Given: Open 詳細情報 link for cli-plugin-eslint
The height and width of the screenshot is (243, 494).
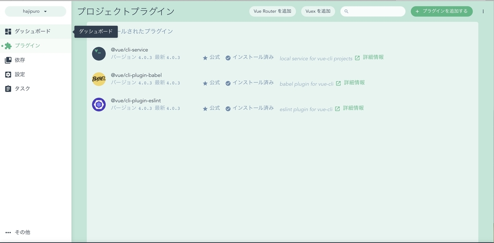Looking at the screenshot, I should (354, 108).
